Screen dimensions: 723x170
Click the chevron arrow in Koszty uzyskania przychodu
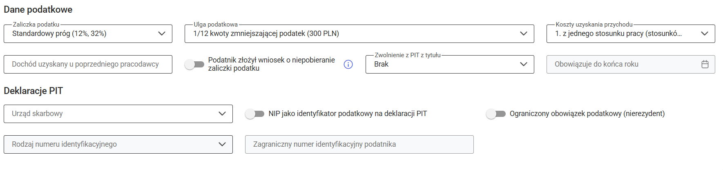(x=704, y=34)
